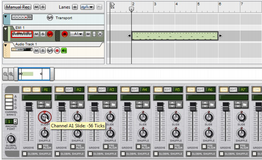
Task: Click the EMI 1 keyboard device icon
Action: coord(22,34)
